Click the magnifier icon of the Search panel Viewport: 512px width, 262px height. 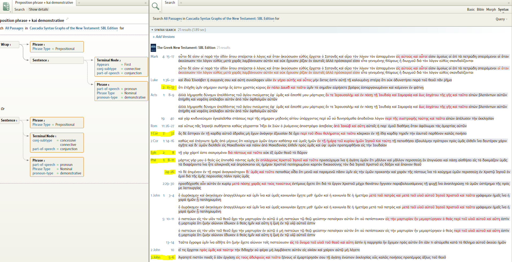[x=156, y=6]
